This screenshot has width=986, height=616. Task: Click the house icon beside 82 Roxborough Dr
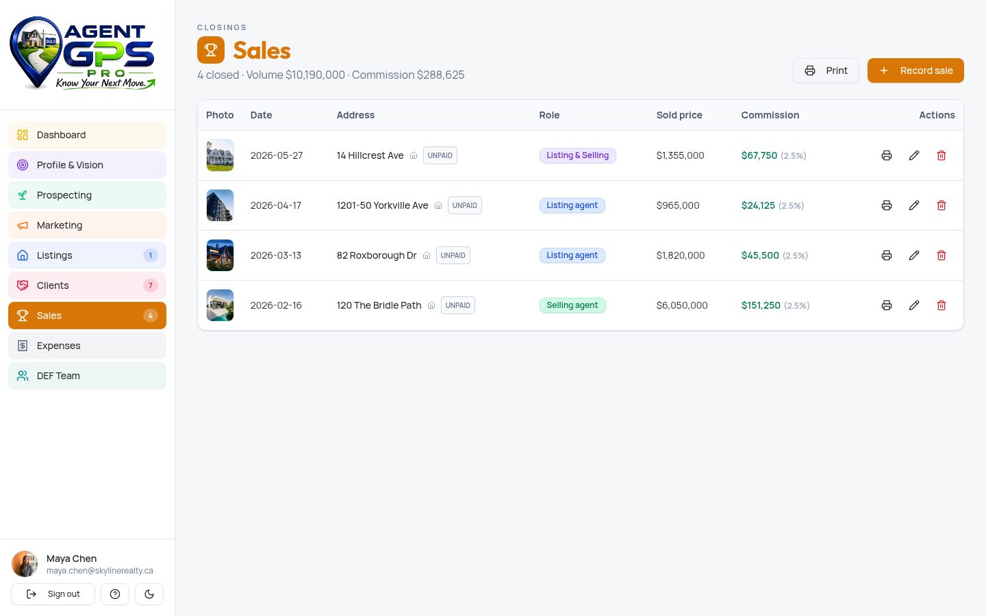click(427, 255)
